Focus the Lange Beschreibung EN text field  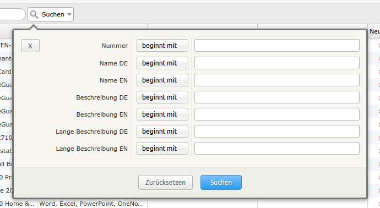(277, 149)
